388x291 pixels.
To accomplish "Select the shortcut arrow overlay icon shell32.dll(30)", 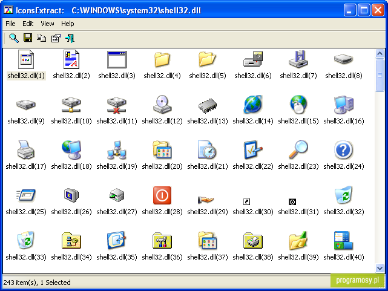I will tap(247, 201).
